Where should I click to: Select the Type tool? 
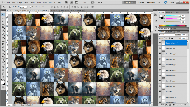(3, 63)
